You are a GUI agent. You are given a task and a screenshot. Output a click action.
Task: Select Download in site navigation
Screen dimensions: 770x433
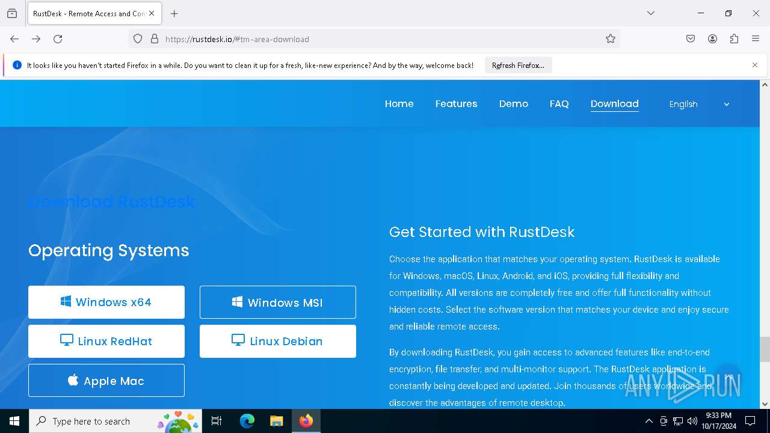point(614,103)
